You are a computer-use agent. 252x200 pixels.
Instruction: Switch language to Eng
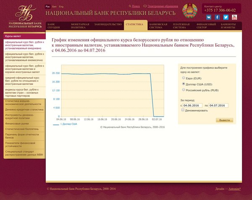point(61,7)
